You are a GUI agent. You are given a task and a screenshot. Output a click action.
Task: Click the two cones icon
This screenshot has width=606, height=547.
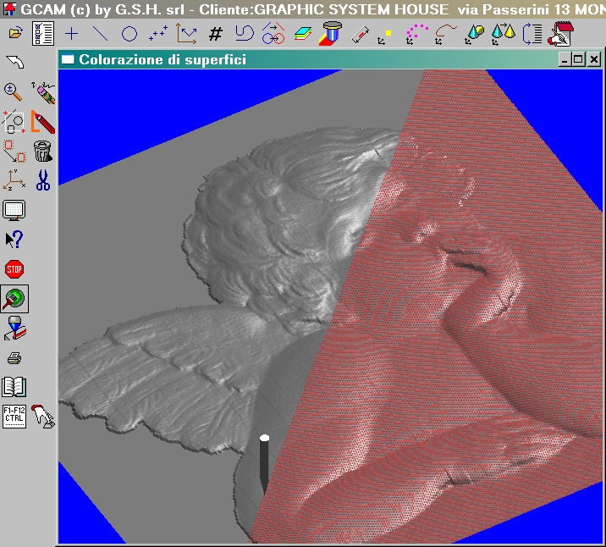(503, 34)
